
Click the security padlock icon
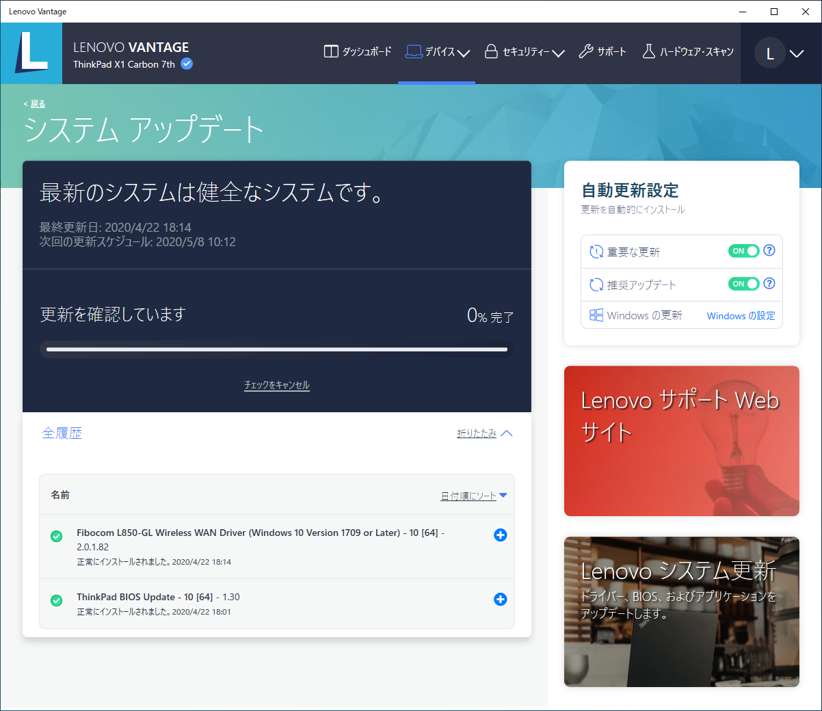(x=491, y=52)
